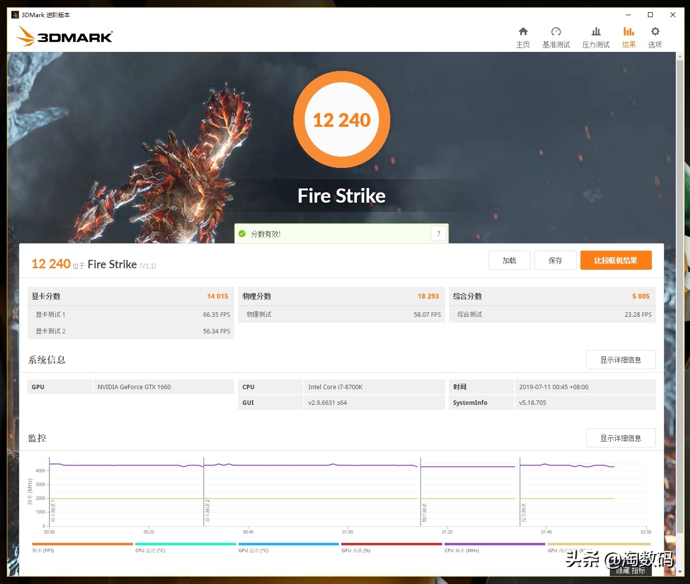Click the GPU 频率 purple color bar
Image resolution: width=690 pixels, height=584 pixels.
(x=495, y=544)
